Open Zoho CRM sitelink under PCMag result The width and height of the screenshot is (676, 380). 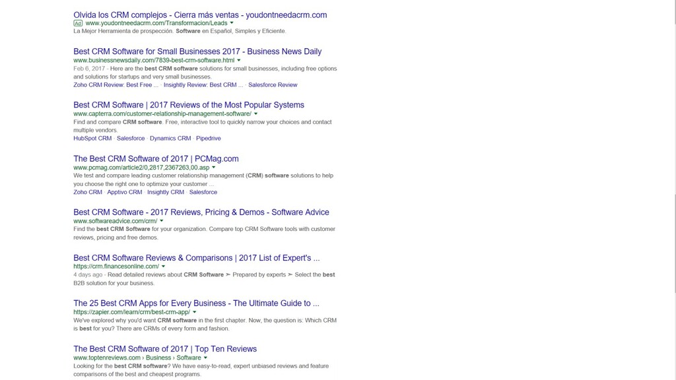click(88, 193)
